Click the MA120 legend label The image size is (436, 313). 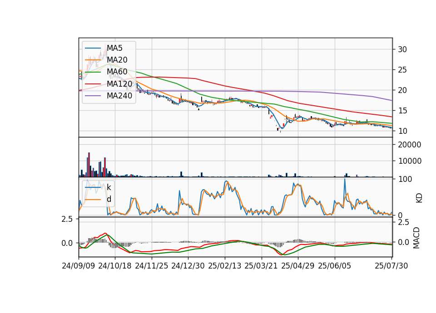[119, 84]
